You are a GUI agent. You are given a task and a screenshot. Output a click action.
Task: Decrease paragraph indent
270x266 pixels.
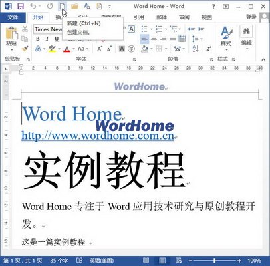pos(192,29)
